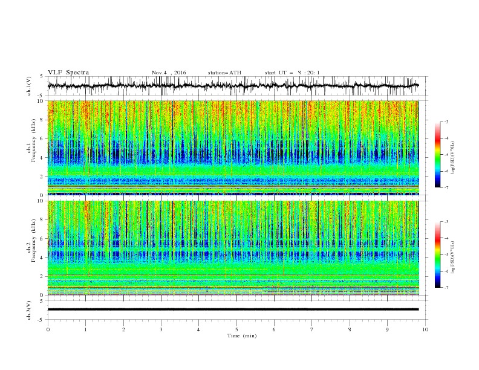Click the "VLF Spectra" plot title
This screenshot has width=479, height=370.
[68, 73]
